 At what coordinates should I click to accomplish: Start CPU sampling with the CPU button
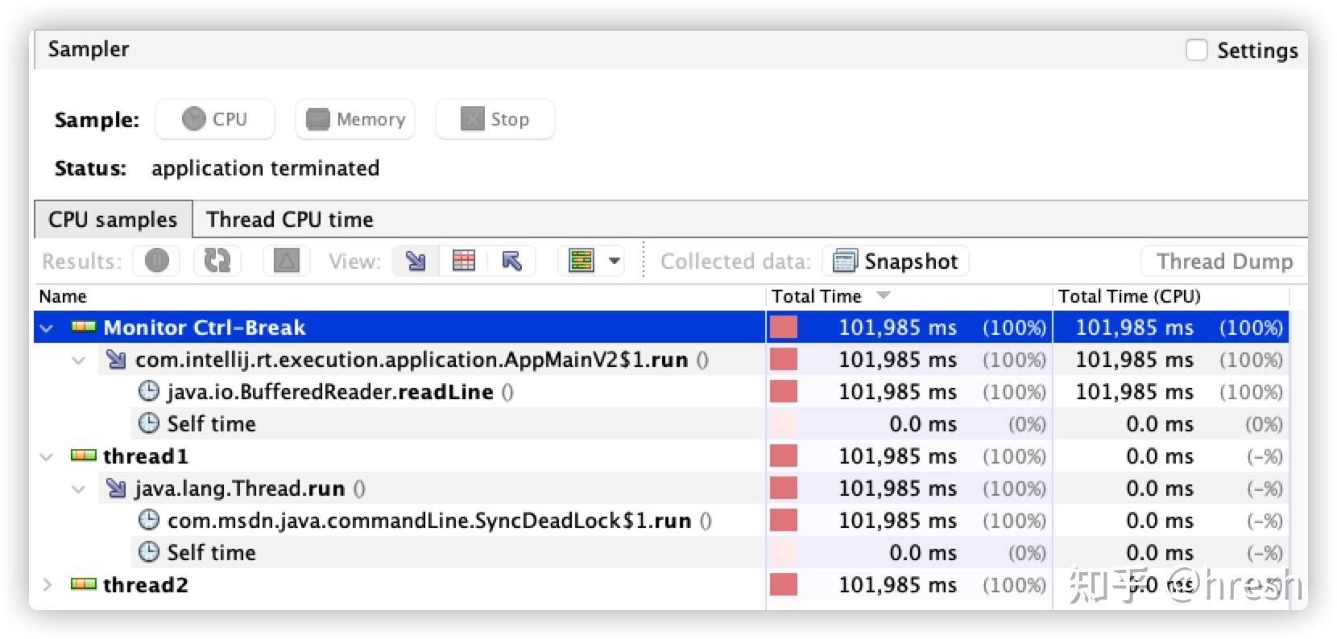point(215,119)
